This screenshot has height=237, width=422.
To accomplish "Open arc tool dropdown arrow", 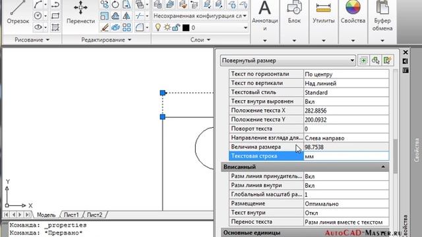I will coord(45,5).
